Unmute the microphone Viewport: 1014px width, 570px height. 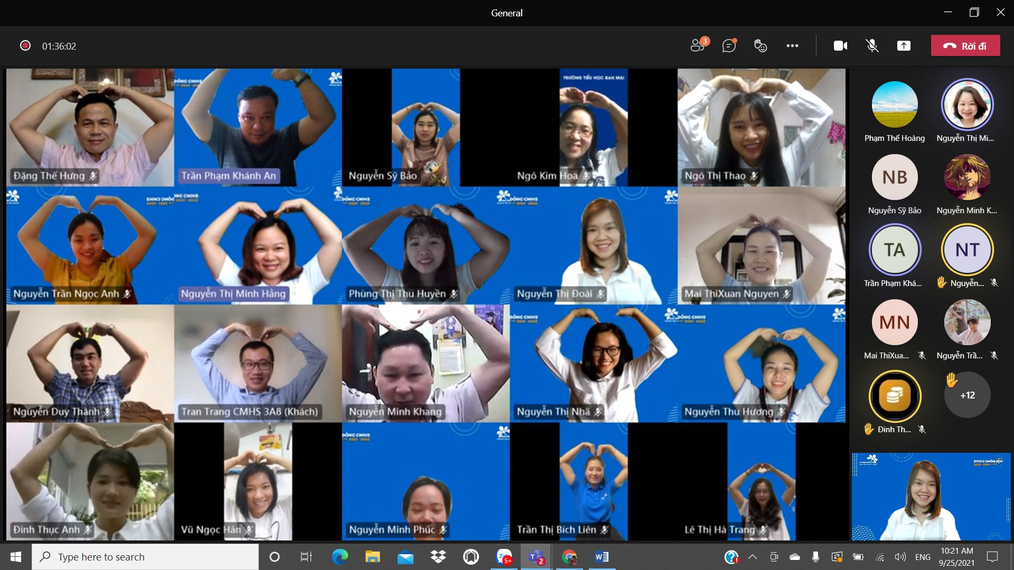pyautogui.click(x=872, y=46)
